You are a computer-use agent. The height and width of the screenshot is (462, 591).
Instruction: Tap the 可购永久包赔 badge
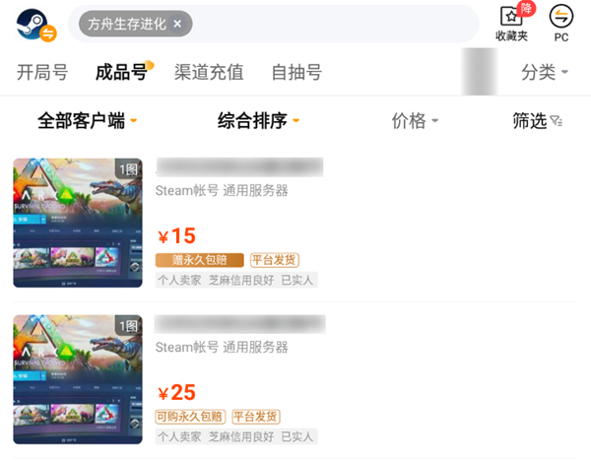[x=190, y=417]
